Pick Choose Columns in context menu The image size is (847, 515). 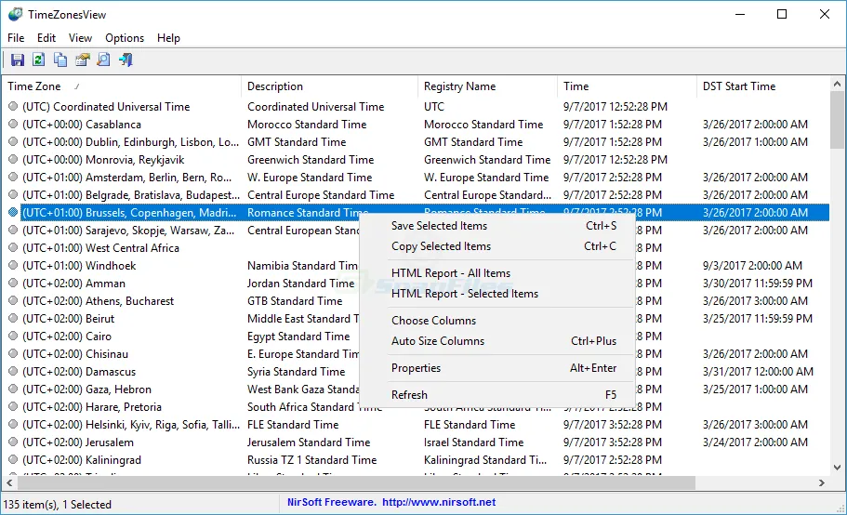click(x=497, y=321)
